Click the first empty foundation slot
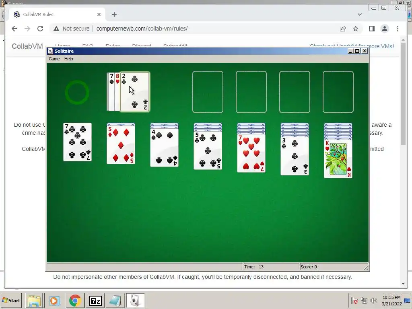Screen dimensions: 412x309 click(x=208, y=92)
